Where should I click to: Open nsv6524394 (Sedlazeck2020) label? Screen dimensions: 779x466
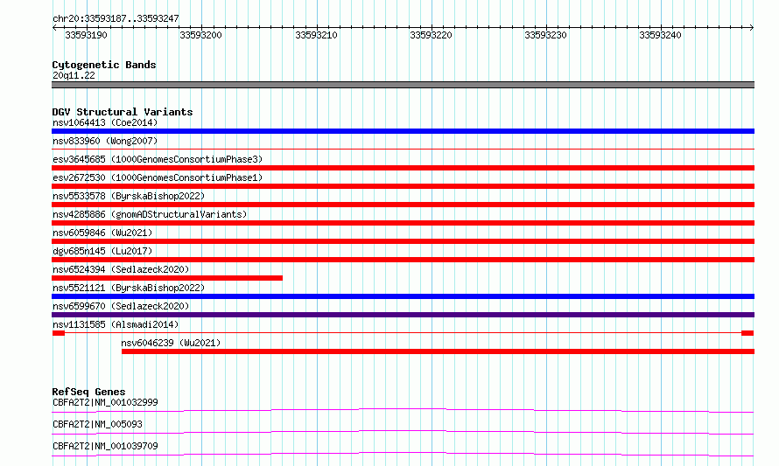point(121,269)
